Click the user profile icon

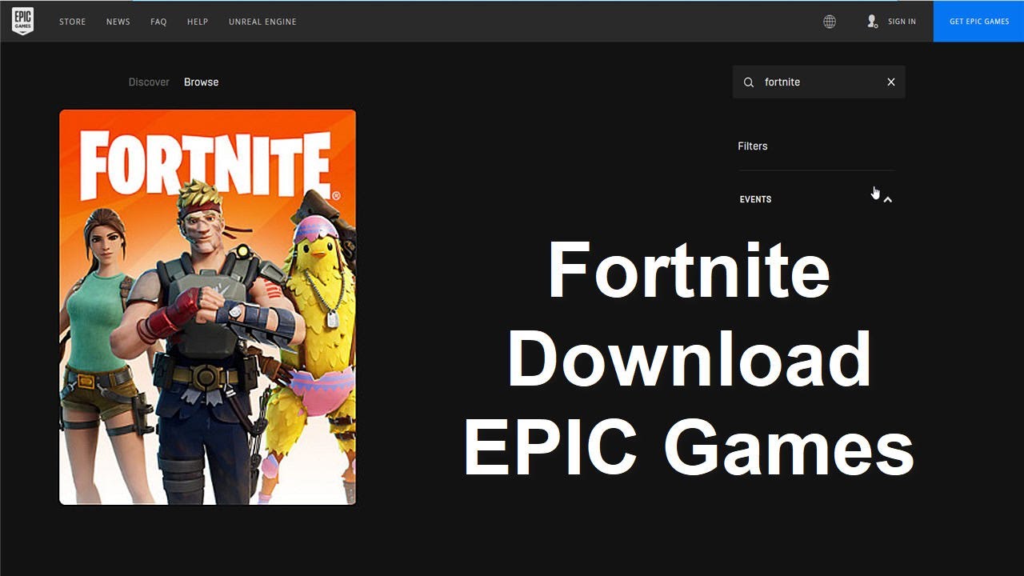click(x=872, y=22)
